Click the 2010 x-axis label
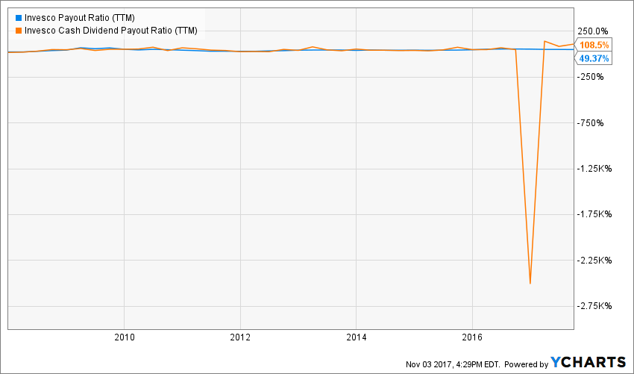This screenshot has height=374, width=634. pyautogui.click(x=124, y=337)
